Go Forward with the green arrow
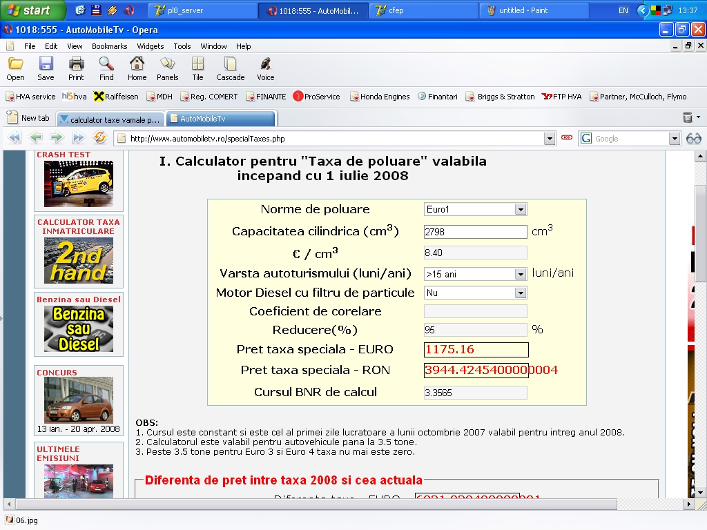This screenshot has height=530, width=707. 57,137
